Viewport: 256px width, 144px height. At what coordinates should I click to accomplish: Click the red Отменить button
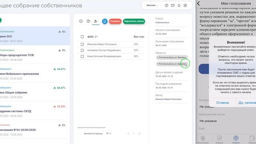point(115,21)
